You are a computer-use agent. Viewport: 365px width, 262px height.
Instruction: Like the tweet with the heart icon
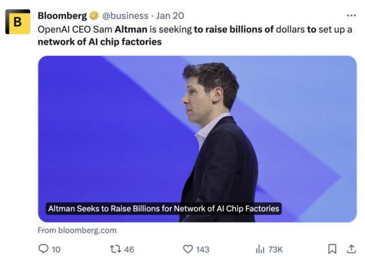click(x=188, y=249)
